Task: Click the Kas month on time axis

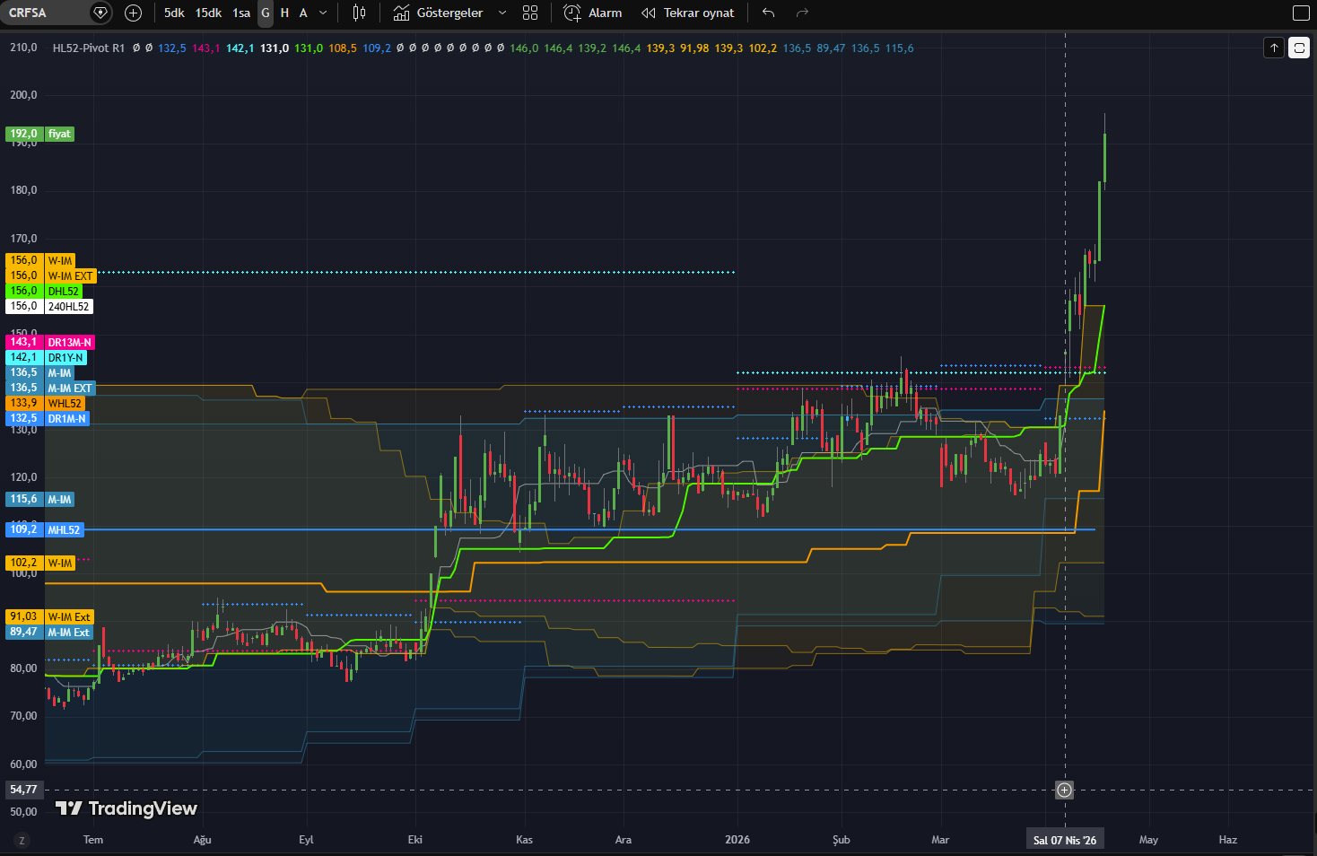Action: (x=524, y=840)
